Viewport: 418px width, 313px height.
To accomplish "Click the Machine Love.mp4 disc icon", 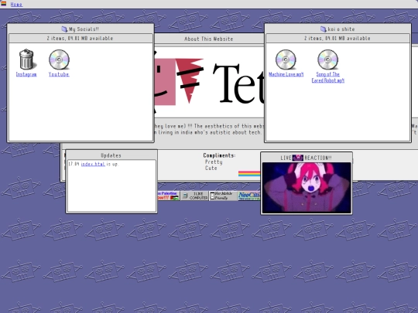I will pos(286,60).
